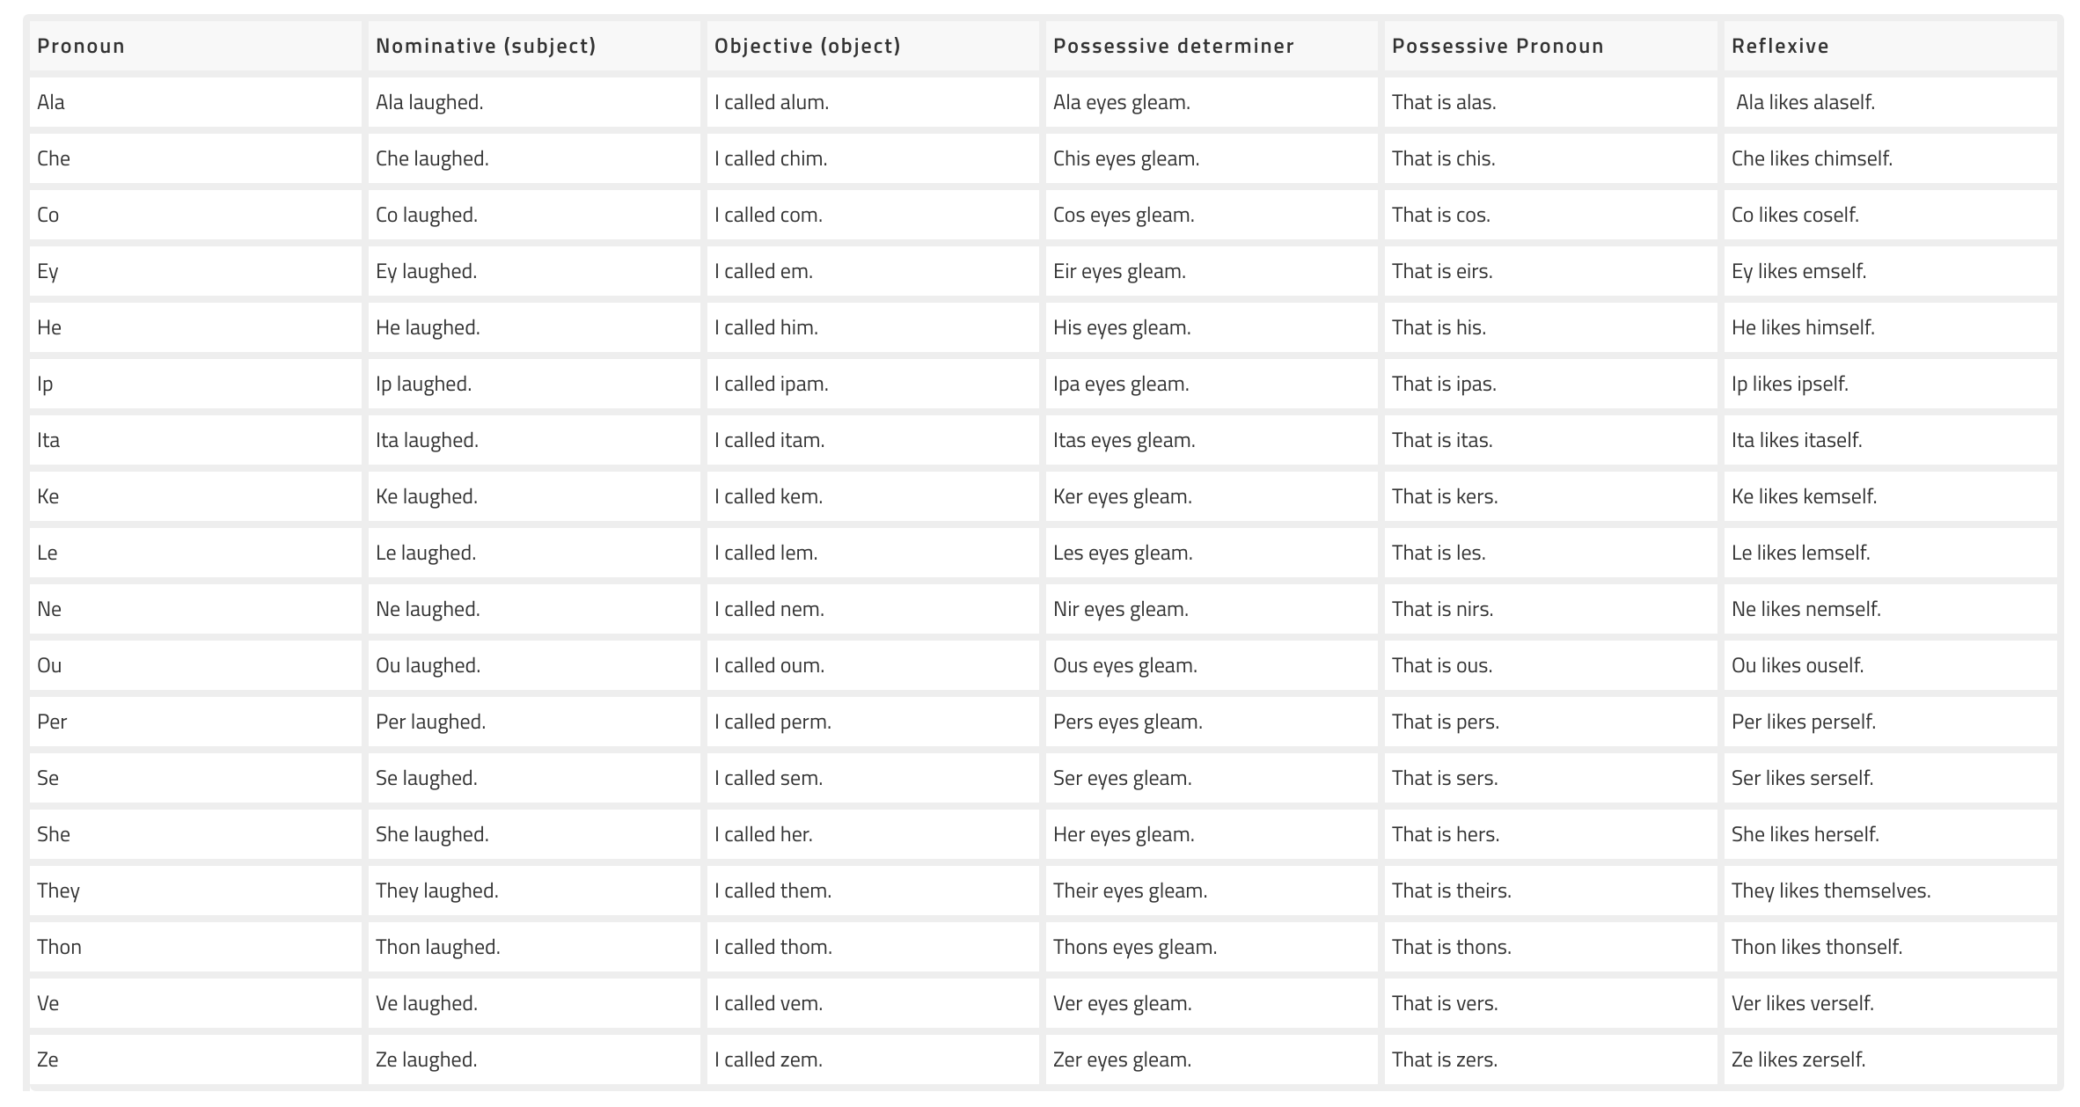Click the "Cos eyes gleam." cell
The image size is (2080, 1107).
pyautogui.click(x=1124, y=215)
